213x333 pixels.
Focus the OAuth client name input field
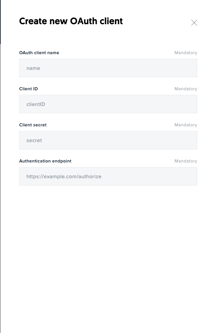pos(108,68)
